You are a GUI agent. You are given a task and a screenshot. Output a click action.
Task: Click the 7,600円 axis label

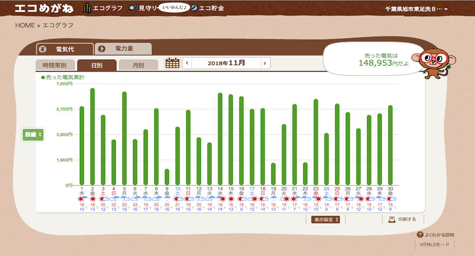tap(64, 84)
